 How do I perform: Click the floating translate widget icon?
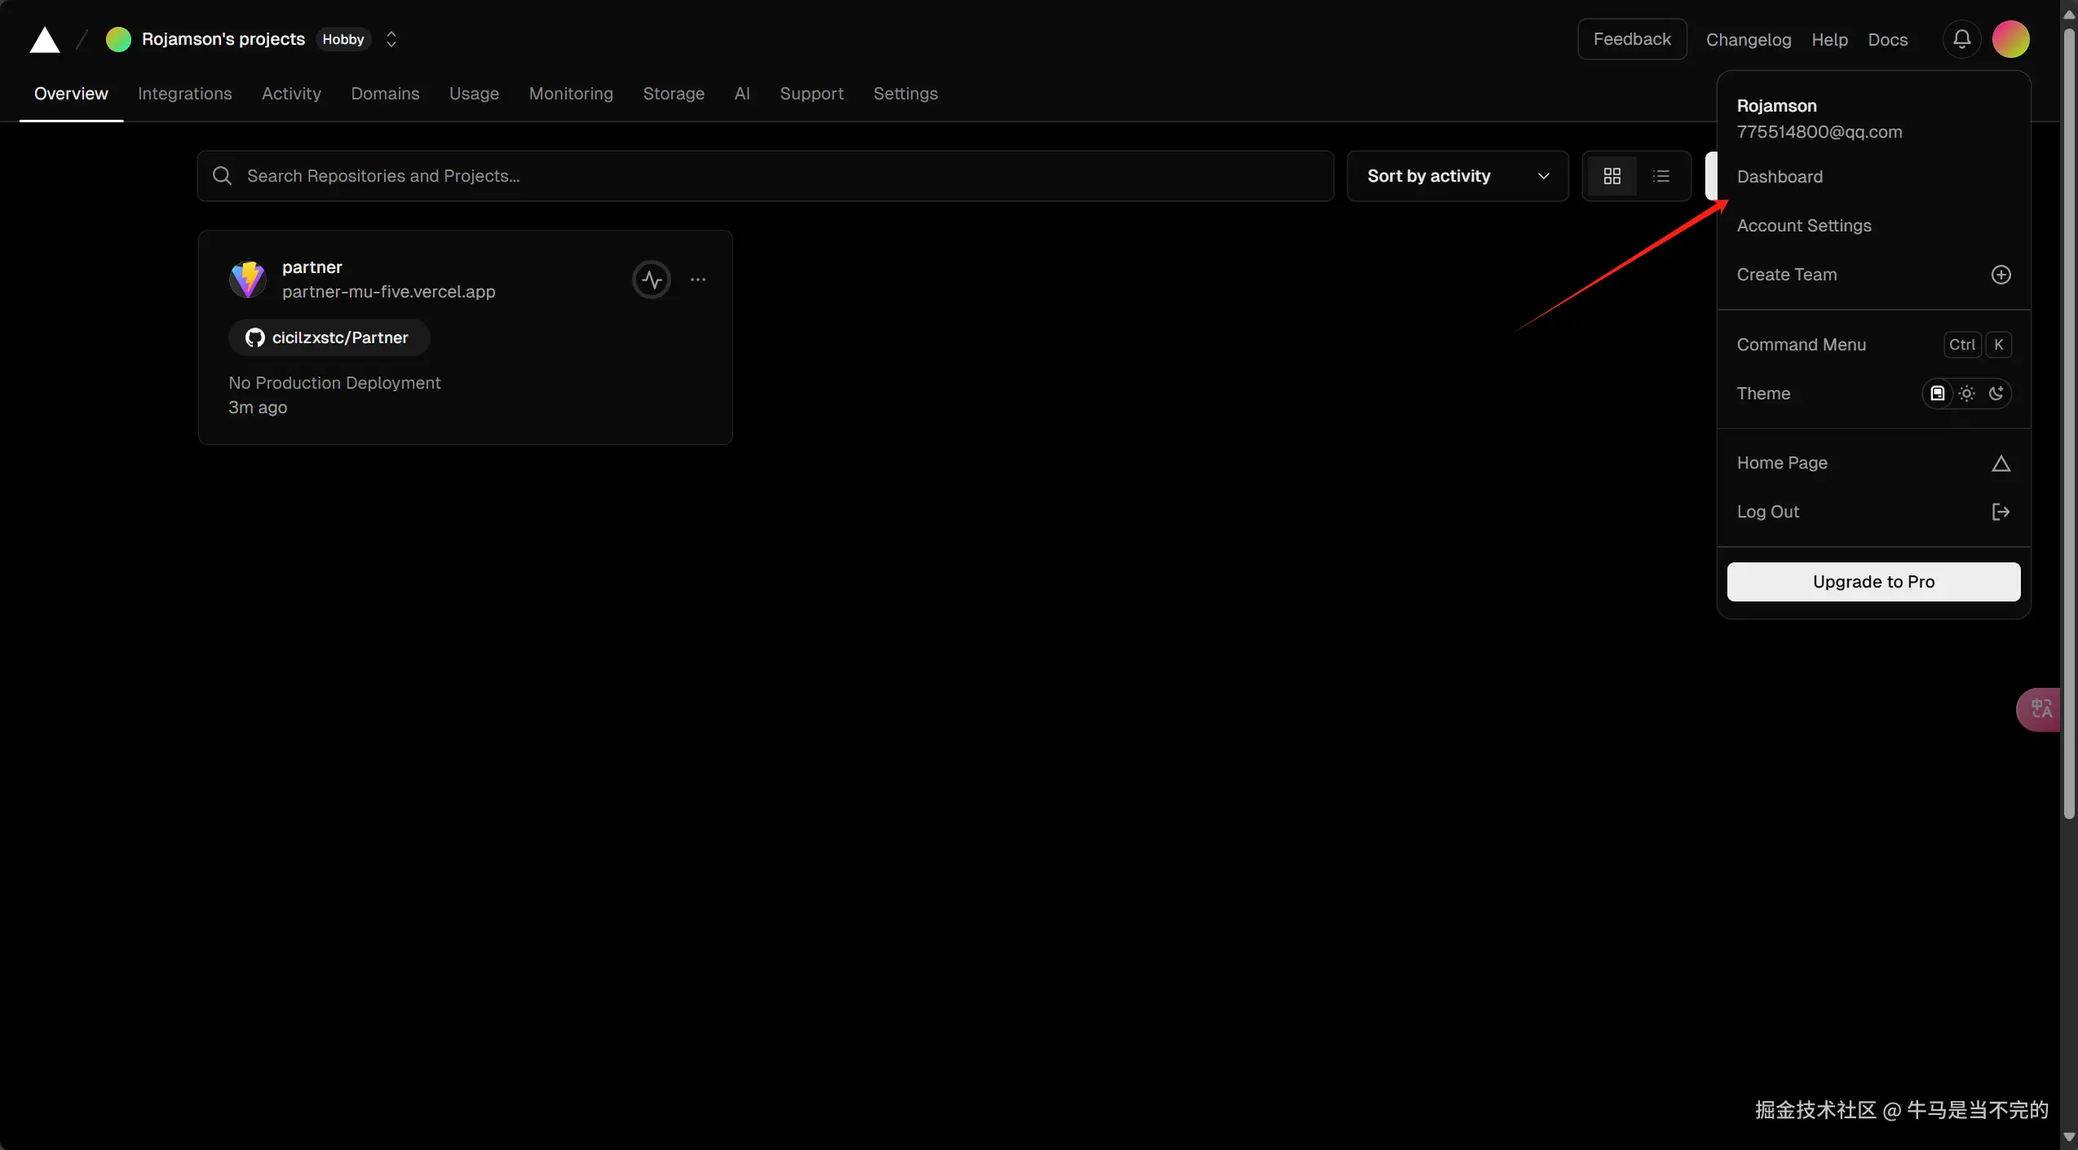click(2042, 709)
